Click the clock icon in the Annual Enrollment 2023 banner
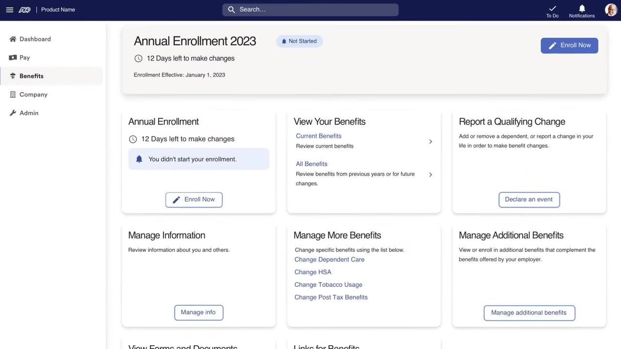The image size is (621, 349). (138, 58)
